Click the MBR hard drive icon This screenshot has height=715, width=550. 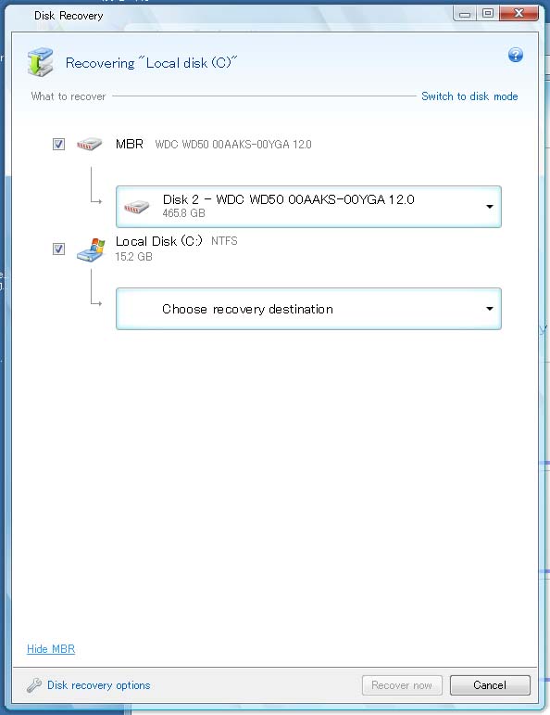point(89,144)
